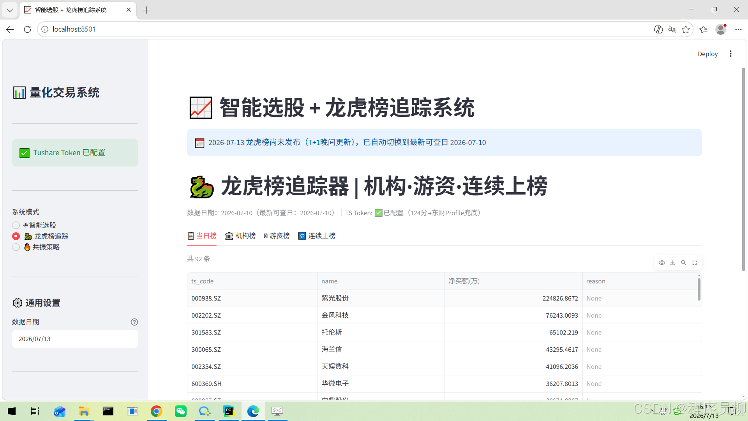Select the 海兰信 name cell

(x=381, y=350)
